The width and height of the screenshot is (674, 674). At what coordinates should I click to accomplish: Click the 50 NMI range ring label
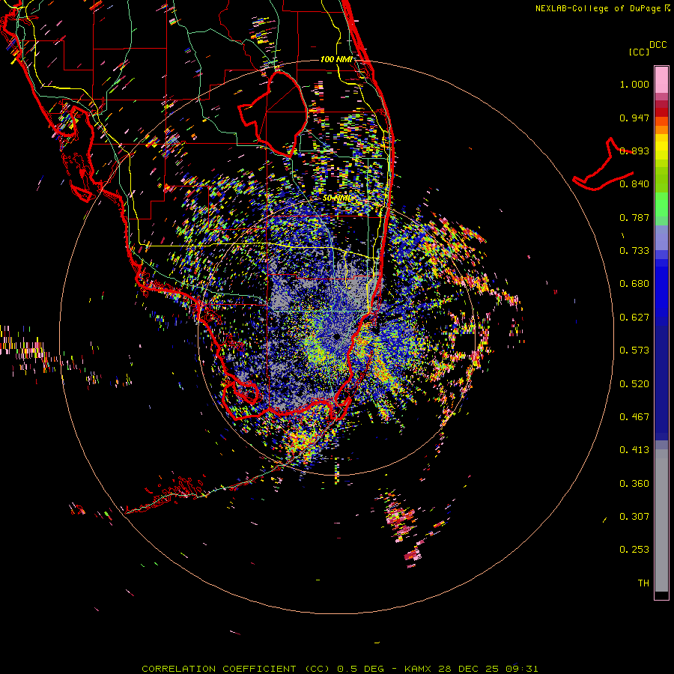coord(336,198)
